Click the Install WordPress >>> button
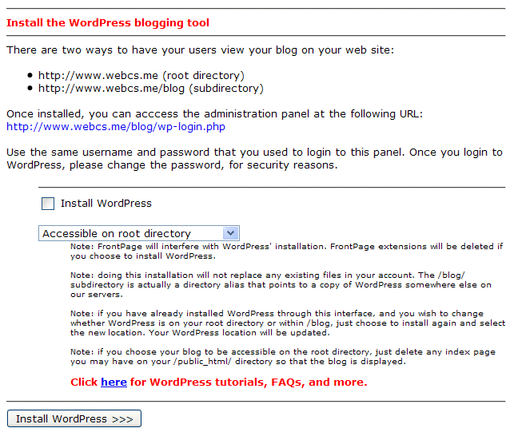The width and height of the screenshot is (510, 436). (x=74, y=418)
